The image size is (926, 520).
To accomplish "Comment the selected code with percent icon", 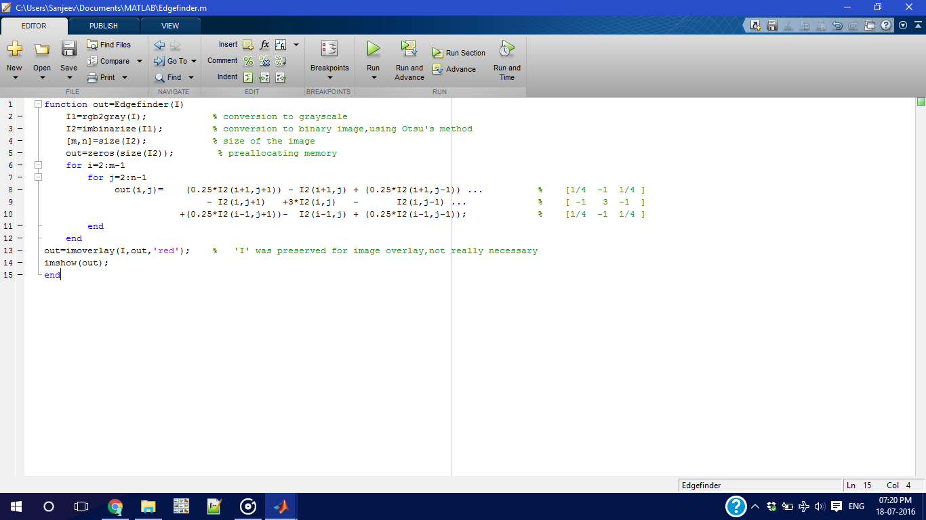I will click(247, 60).
